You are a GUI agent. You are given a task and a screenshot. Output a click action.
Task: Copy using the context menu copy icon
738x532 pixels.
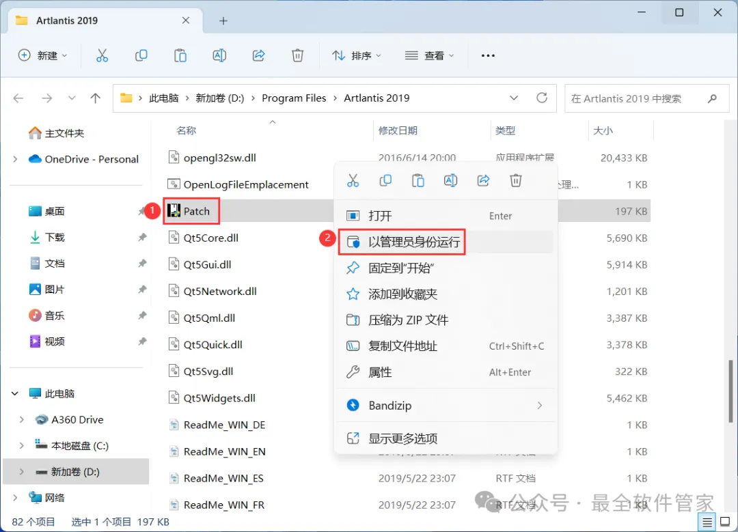tap(385, 180)
